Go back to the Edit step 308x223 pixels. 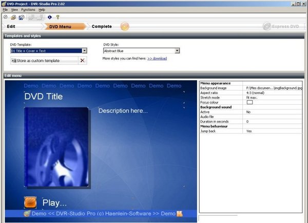click(11, 26)
